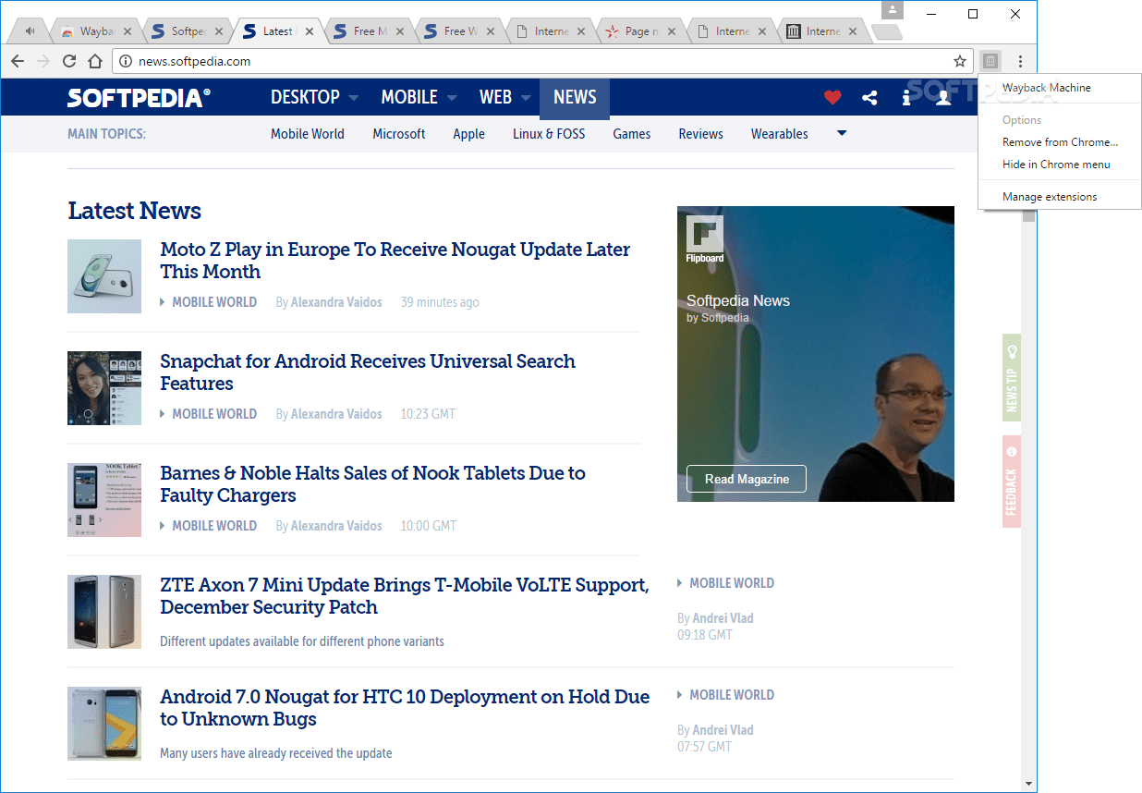This screenshot has height=793, width=1142.
Task: Open Chrome's three-dot menu
Action: tap(1020, 62)
